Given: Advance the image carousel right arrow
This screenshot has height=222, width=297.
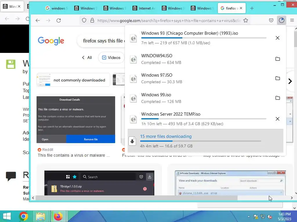Looking at the screenshot, I should (x=290, y=81).
